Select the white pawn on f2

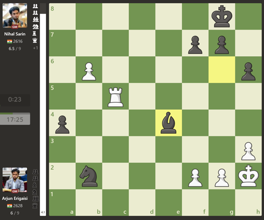tap(195, 178)
